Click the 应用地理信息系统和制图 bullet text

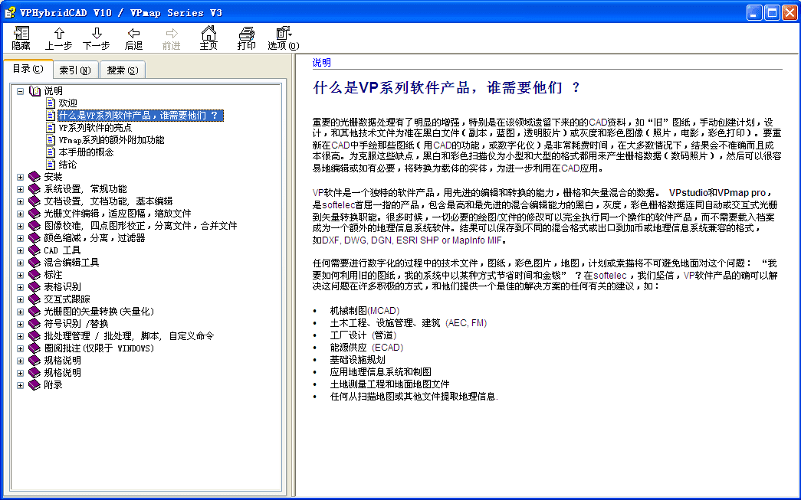click(381, 372)
